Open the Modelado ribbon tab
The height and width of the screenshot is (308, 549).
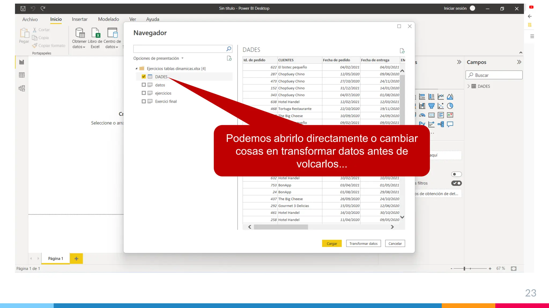coord(108,19)
